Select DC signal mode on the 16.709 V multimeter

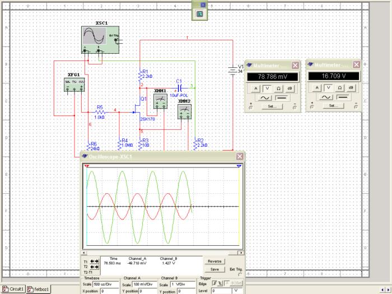pos(343,97)
